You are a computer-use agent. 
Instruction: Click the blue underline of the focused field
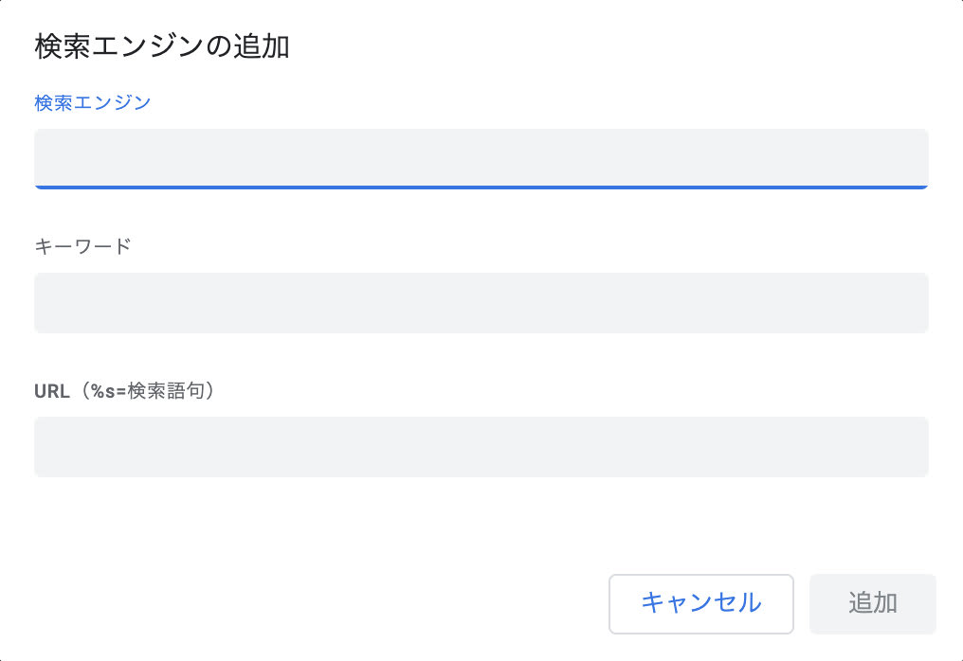coord(481,188)
